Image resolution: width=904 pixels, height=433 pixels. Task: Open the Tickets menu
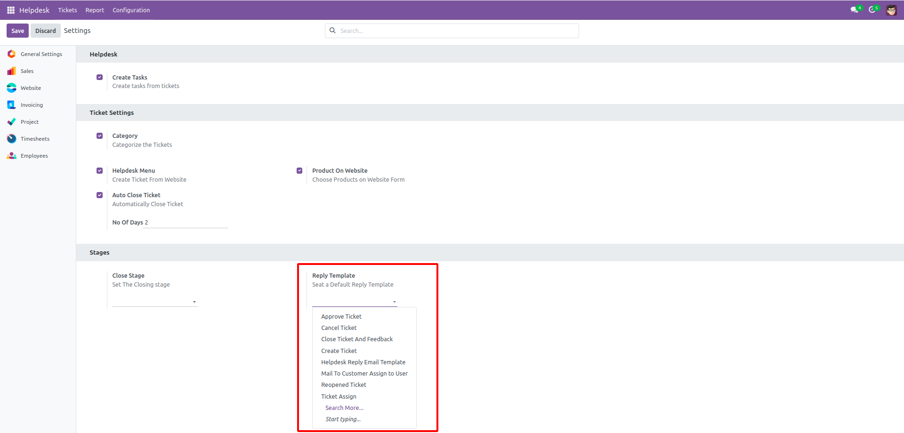coord(67,10)
